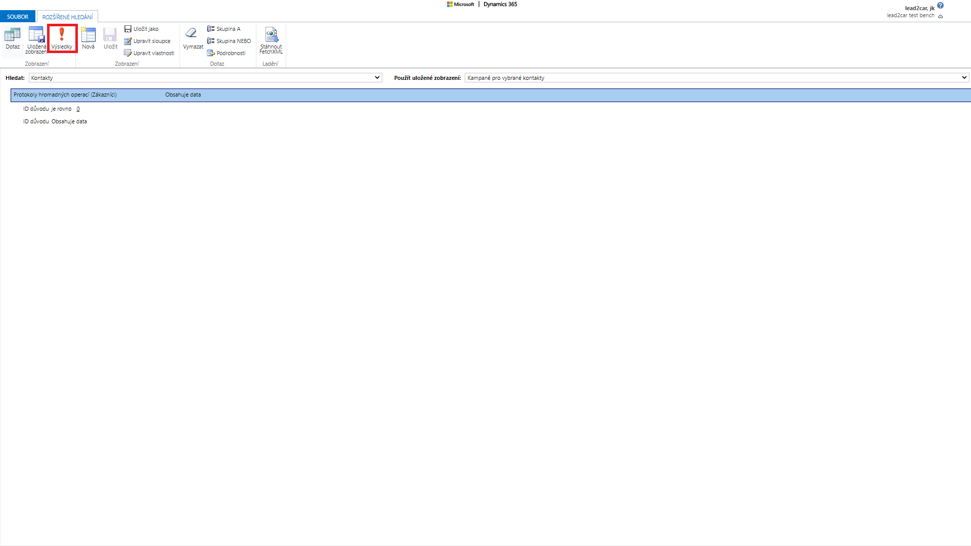971x546 pixels.
Task: Click Skupina A group button
Action: click(224, 29)
